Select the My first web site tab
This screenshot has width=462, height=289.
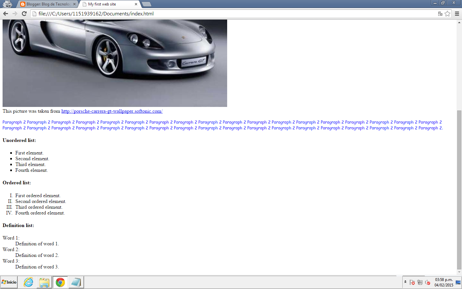109,4
